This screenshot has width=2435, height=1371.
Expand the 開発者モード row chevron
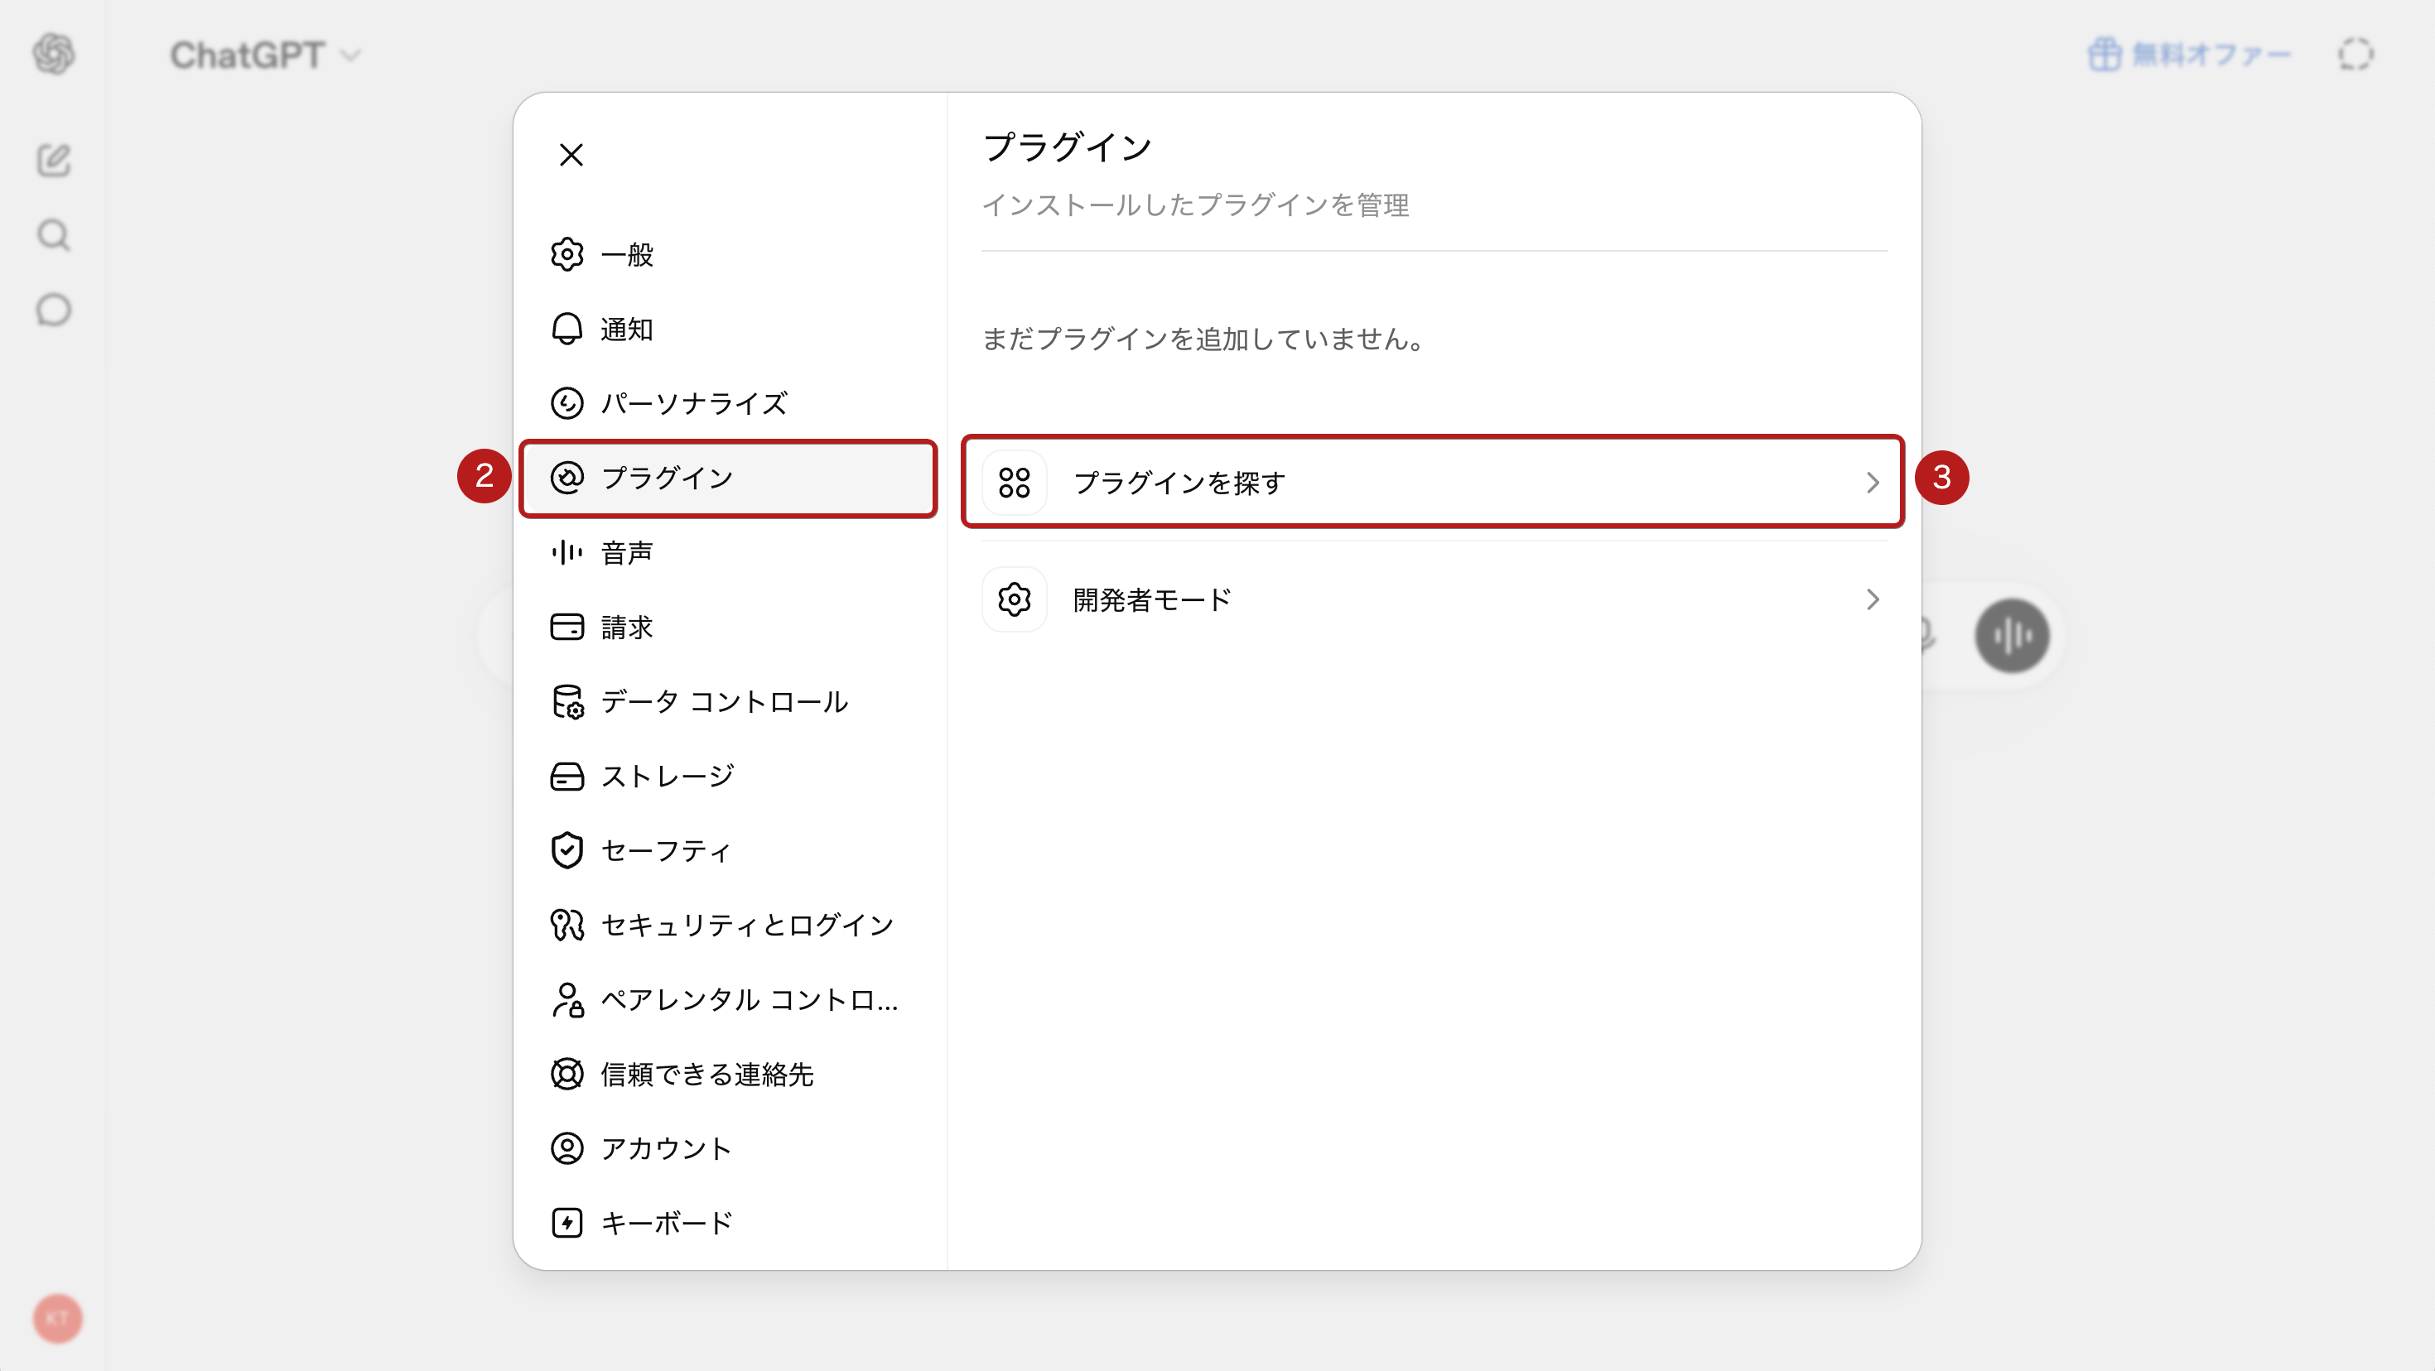[1873, 600]
